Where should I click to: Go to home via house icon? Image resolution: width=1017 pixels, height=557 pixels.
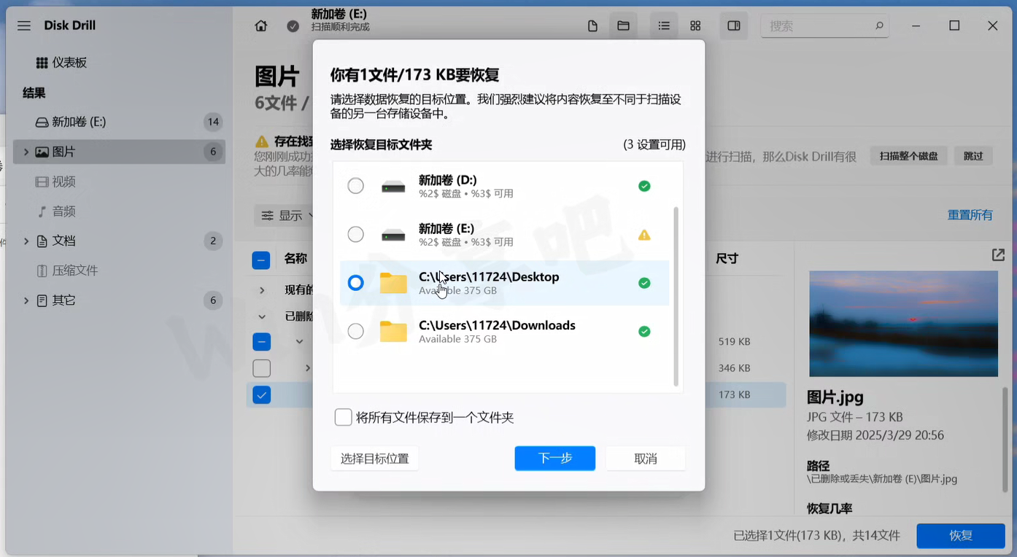coord(261,26)
